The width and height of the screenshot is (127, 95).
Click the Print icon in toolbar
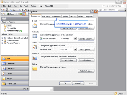click(x=22, y=10)
